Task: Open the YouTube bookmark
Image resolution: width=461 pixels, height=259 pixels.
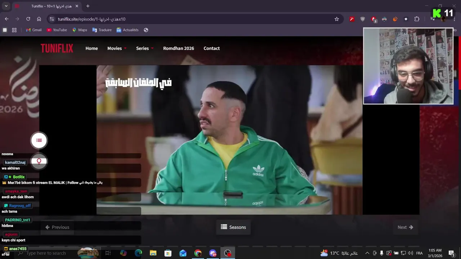Action: [x=57, y=30]
